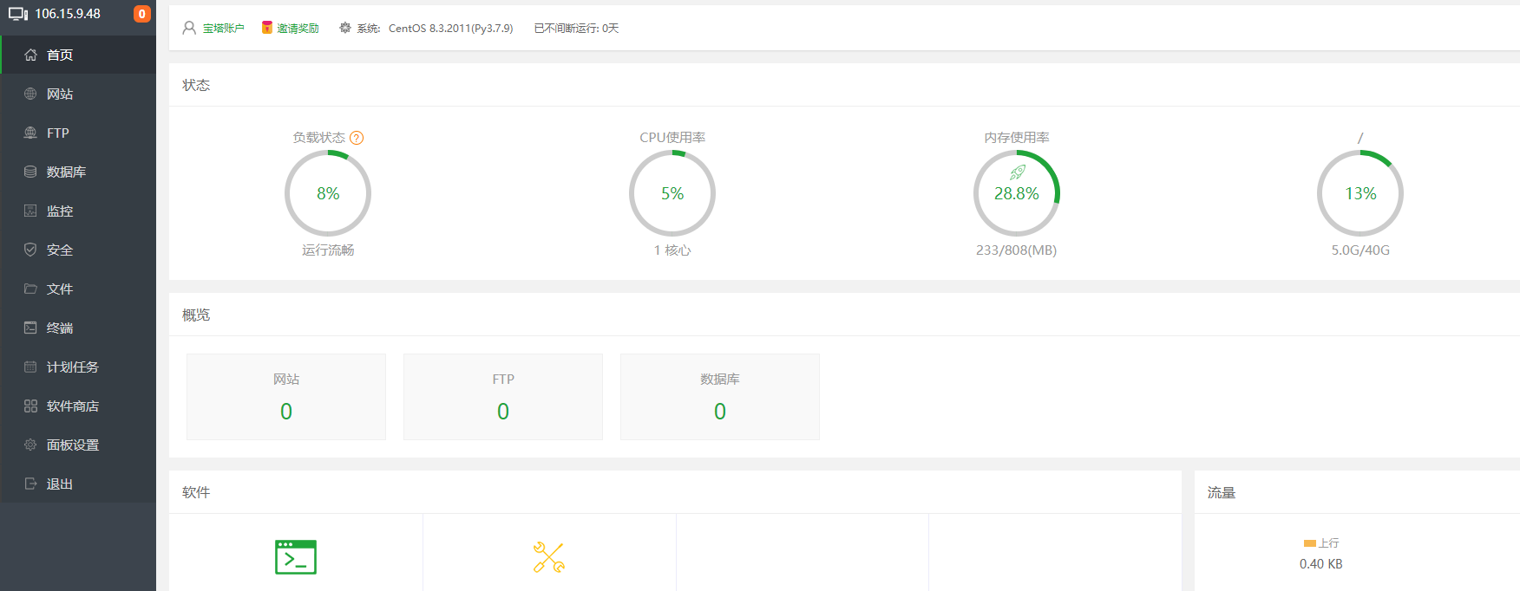
Task: Click the orange notification badge showing 0
Action: point(142,14)
